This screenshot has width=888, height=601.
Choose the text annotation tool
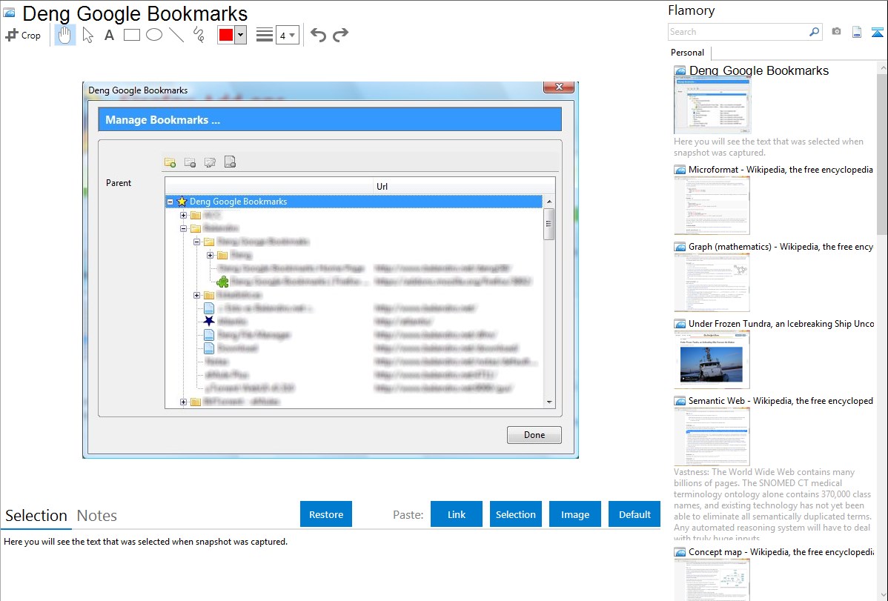(109, 35)
